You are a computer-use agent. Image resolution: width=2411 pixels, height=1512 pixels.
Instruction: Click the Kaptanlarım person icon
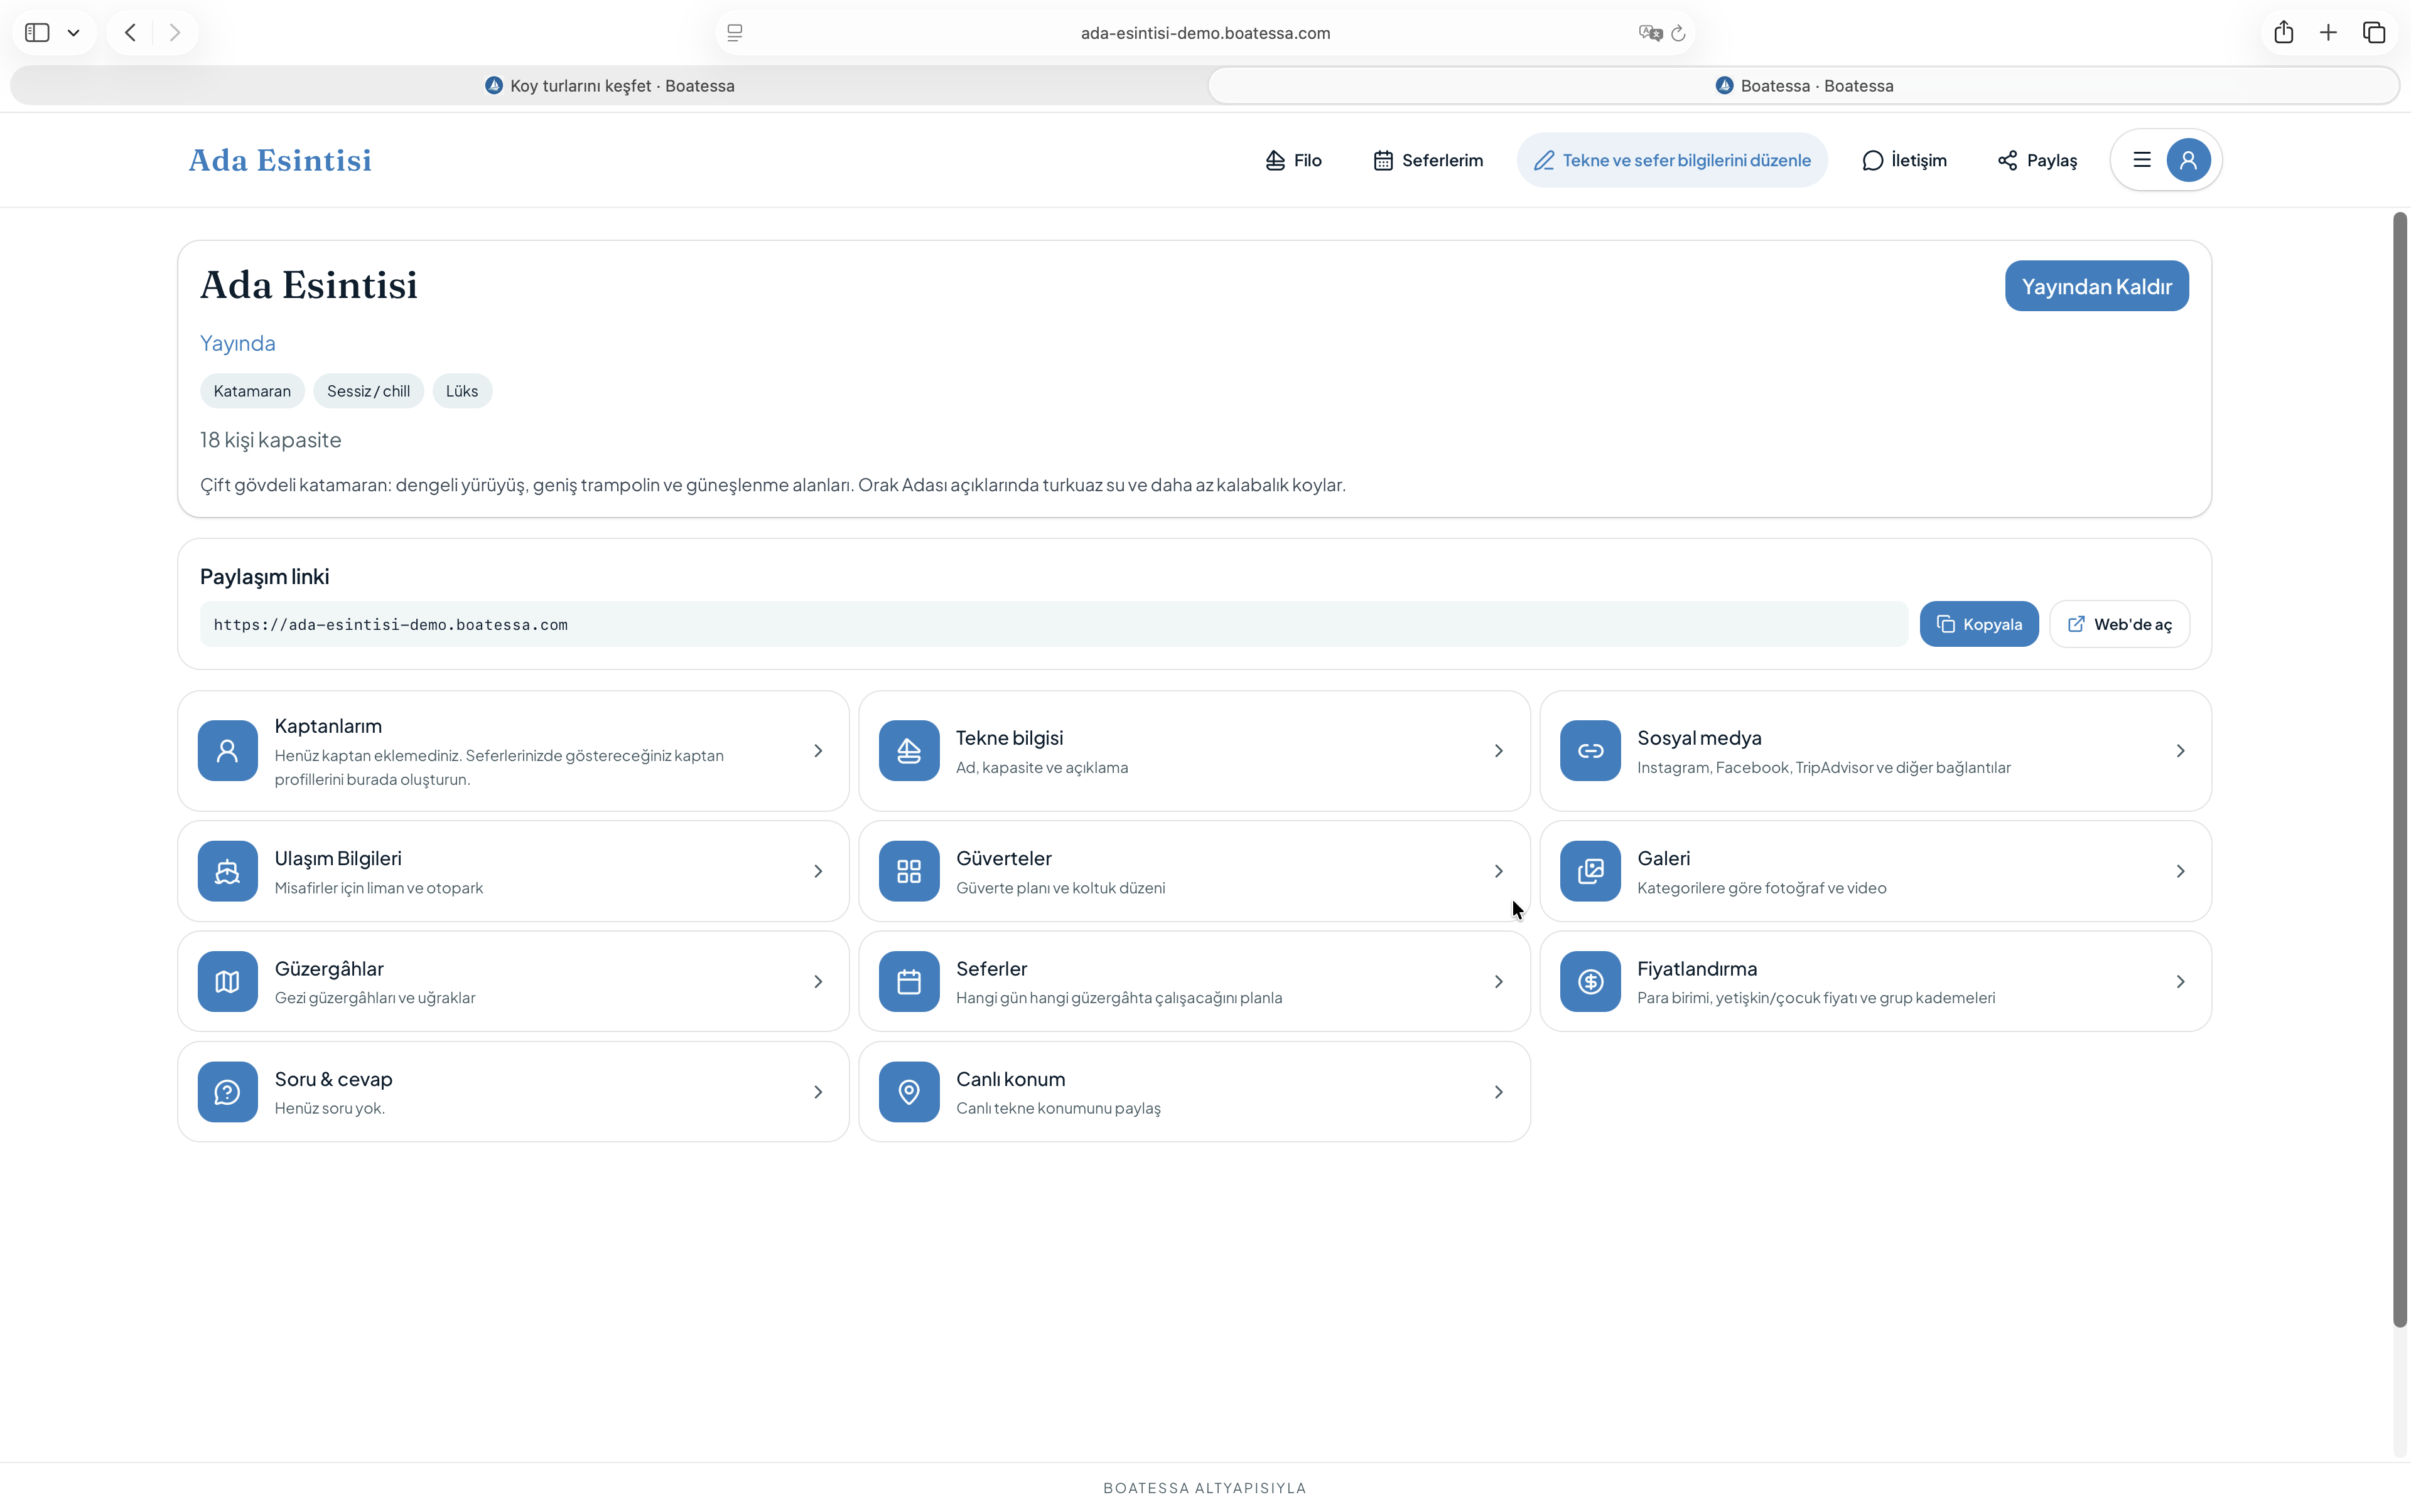227,750
